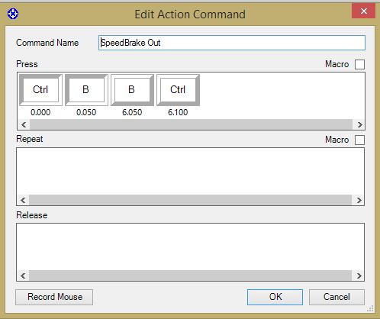This screenshot has width=380, height=319.
Task: Click the 0.000 time value
Action: (40, 112)
